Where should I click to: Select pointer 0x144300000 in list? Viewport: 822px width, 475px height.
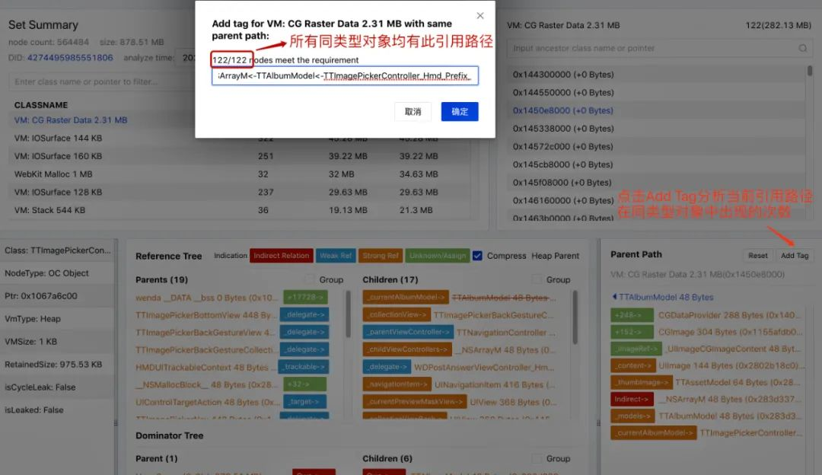pos(655,75)
